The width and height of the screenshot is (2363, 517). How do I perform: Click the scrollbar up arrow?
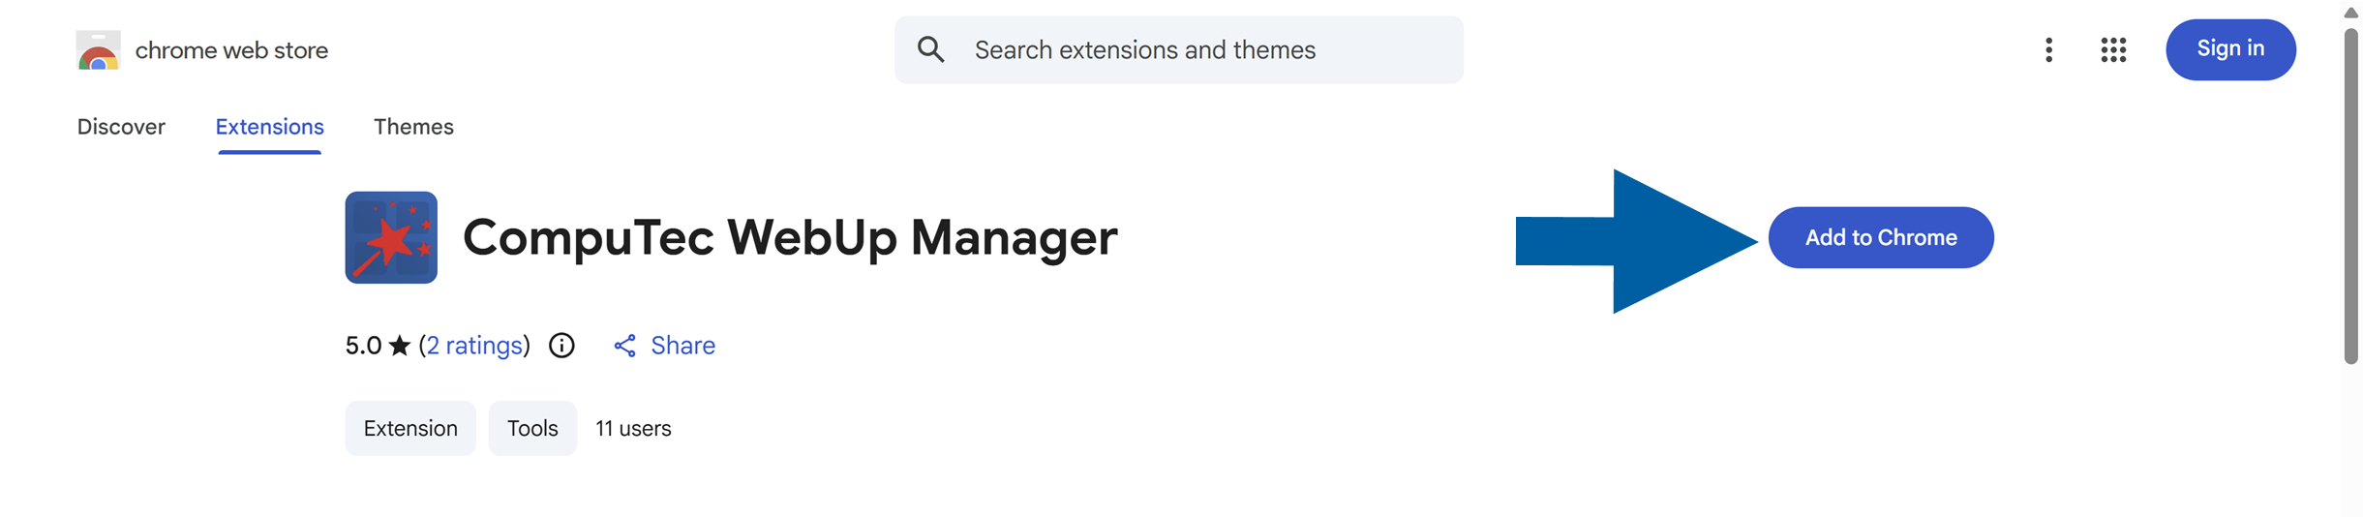click(x=2350, y=13)
